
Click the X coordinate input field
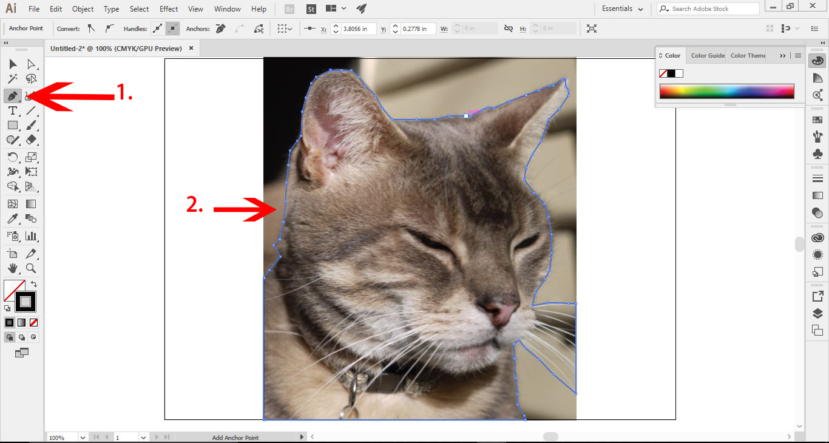tap(354, 28)
